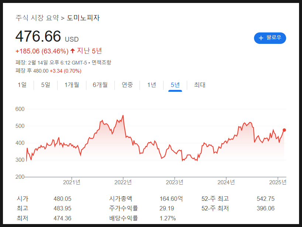Select the 연중 year-to-date tab
This screenshot has height=227, width=302.
(127, 85)
